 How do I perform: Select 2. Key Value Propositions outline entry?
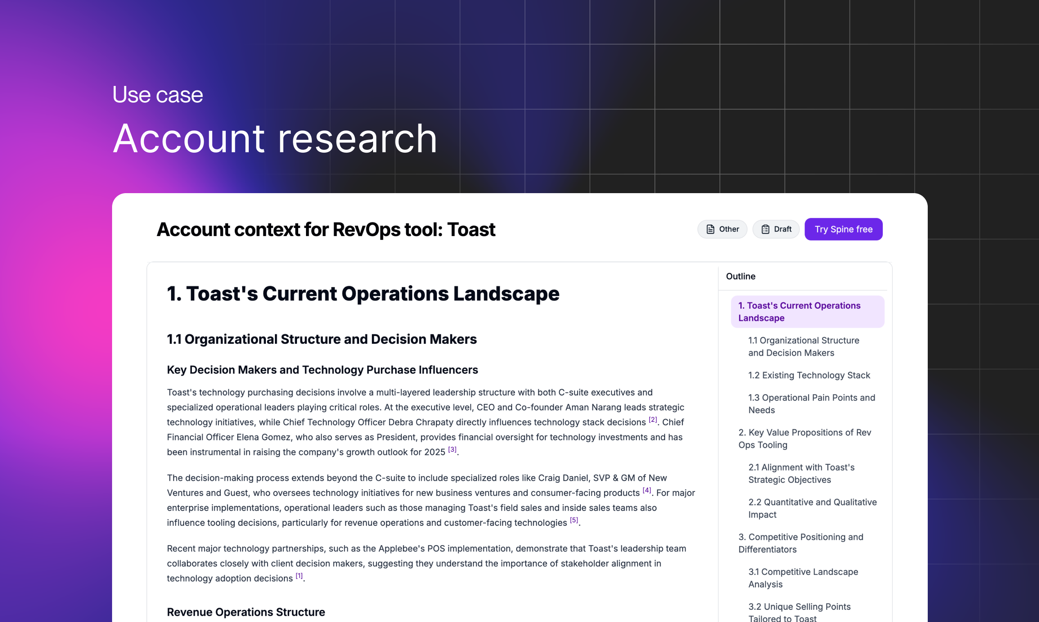coord(804,438)
